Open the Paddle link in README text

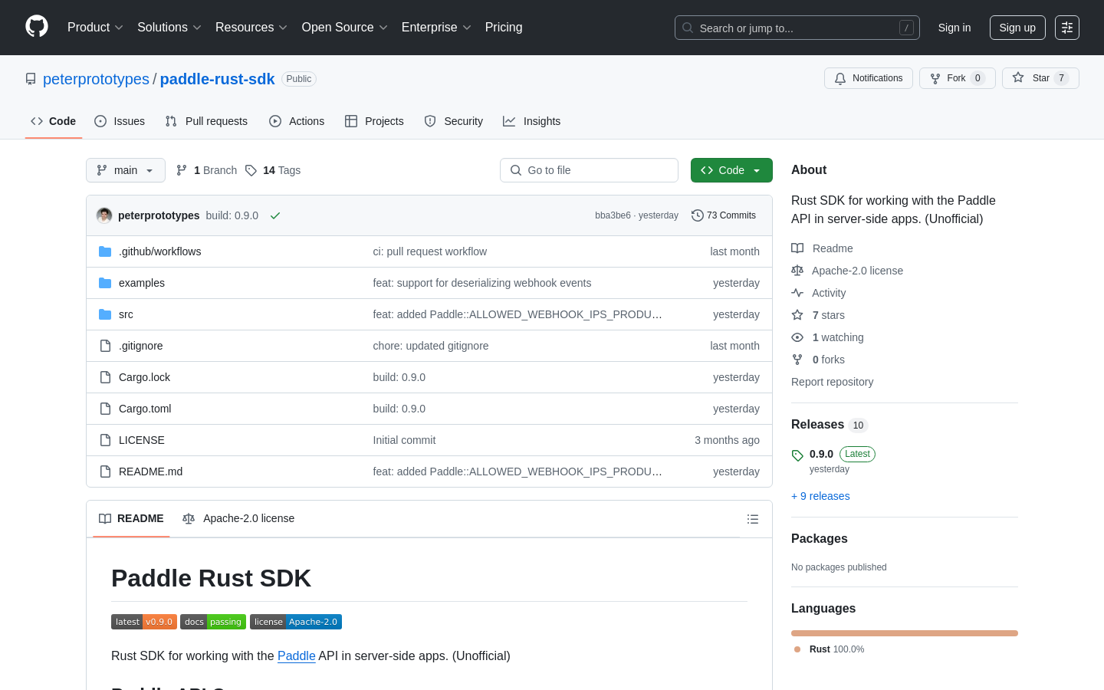(x=297, y=655)
